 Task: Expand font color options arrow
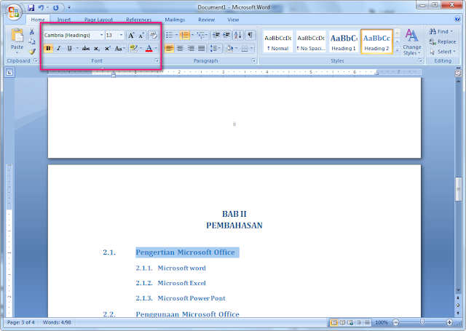(x=156, y=49)
